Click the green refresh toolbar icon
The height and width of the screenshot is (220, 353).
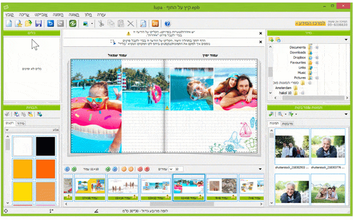coord(73,24)
